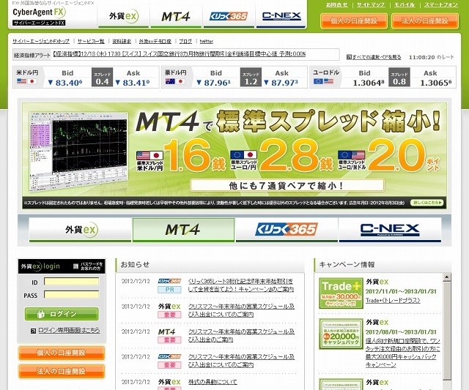This screenshot has height=390, width=469.
Task: Click 他にも7通貨ペアで縮小 banner label
Action: pos(287,185)
